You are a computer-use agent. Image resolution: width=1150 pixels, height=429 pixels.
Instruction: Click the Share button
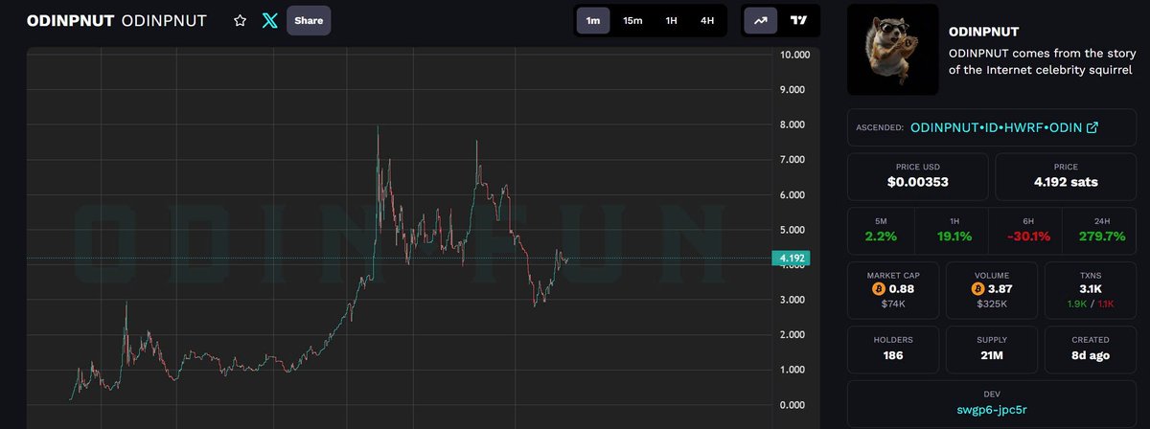[309, 20]
